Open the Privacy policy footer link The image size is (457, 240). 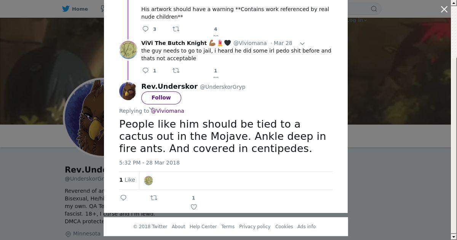coord(254,227)
